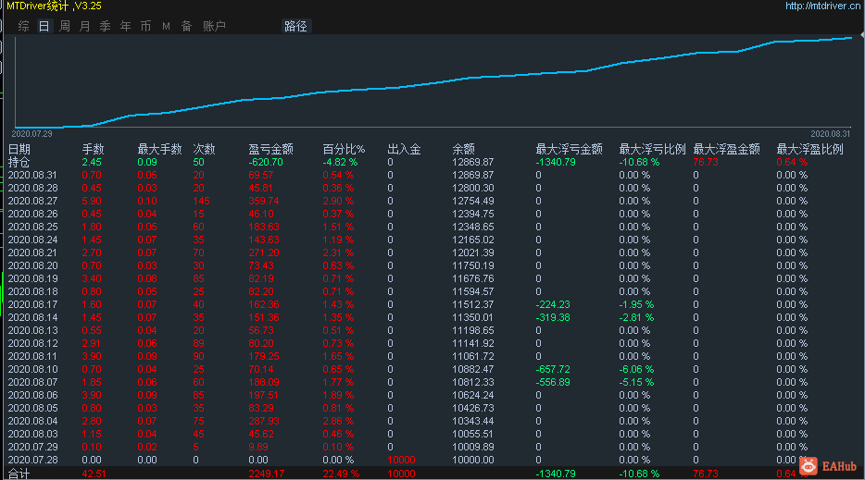
Task: Click the 日期 column header
Action: point(19,149)
